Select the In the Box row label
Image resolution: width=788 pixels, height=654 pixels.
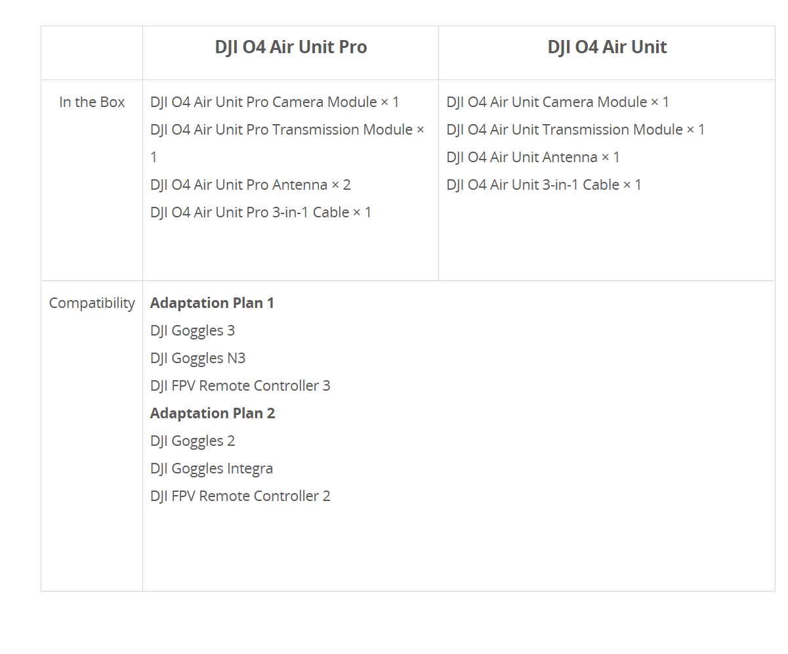92,102
